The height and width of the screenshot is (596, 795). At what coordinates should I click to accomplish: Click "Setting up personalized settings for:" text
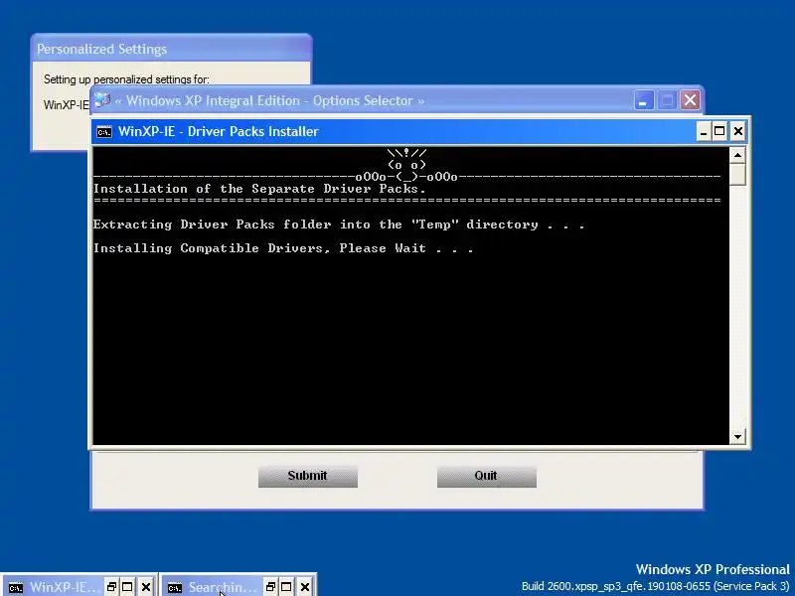(126, 79)
